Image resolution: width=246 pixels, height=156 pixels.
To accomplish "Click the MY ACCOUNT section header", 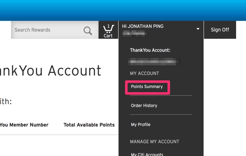I will tap(144, 74).
